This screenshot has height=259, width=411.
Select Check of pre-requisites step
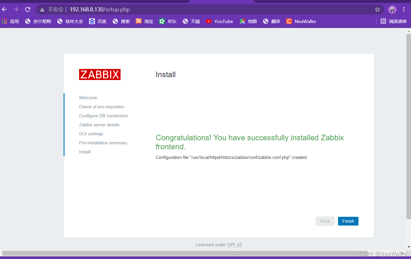(x=102, y=107)
